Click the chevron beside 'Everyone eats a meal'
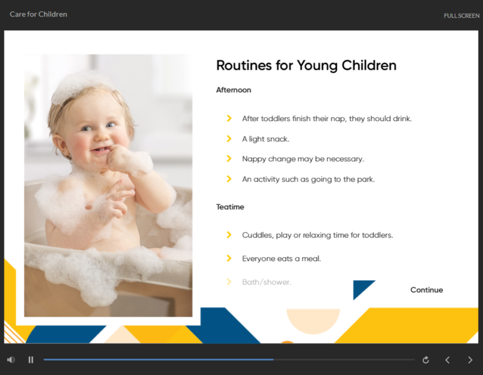The height and width of the screenshot is (375, 483). 229,258
